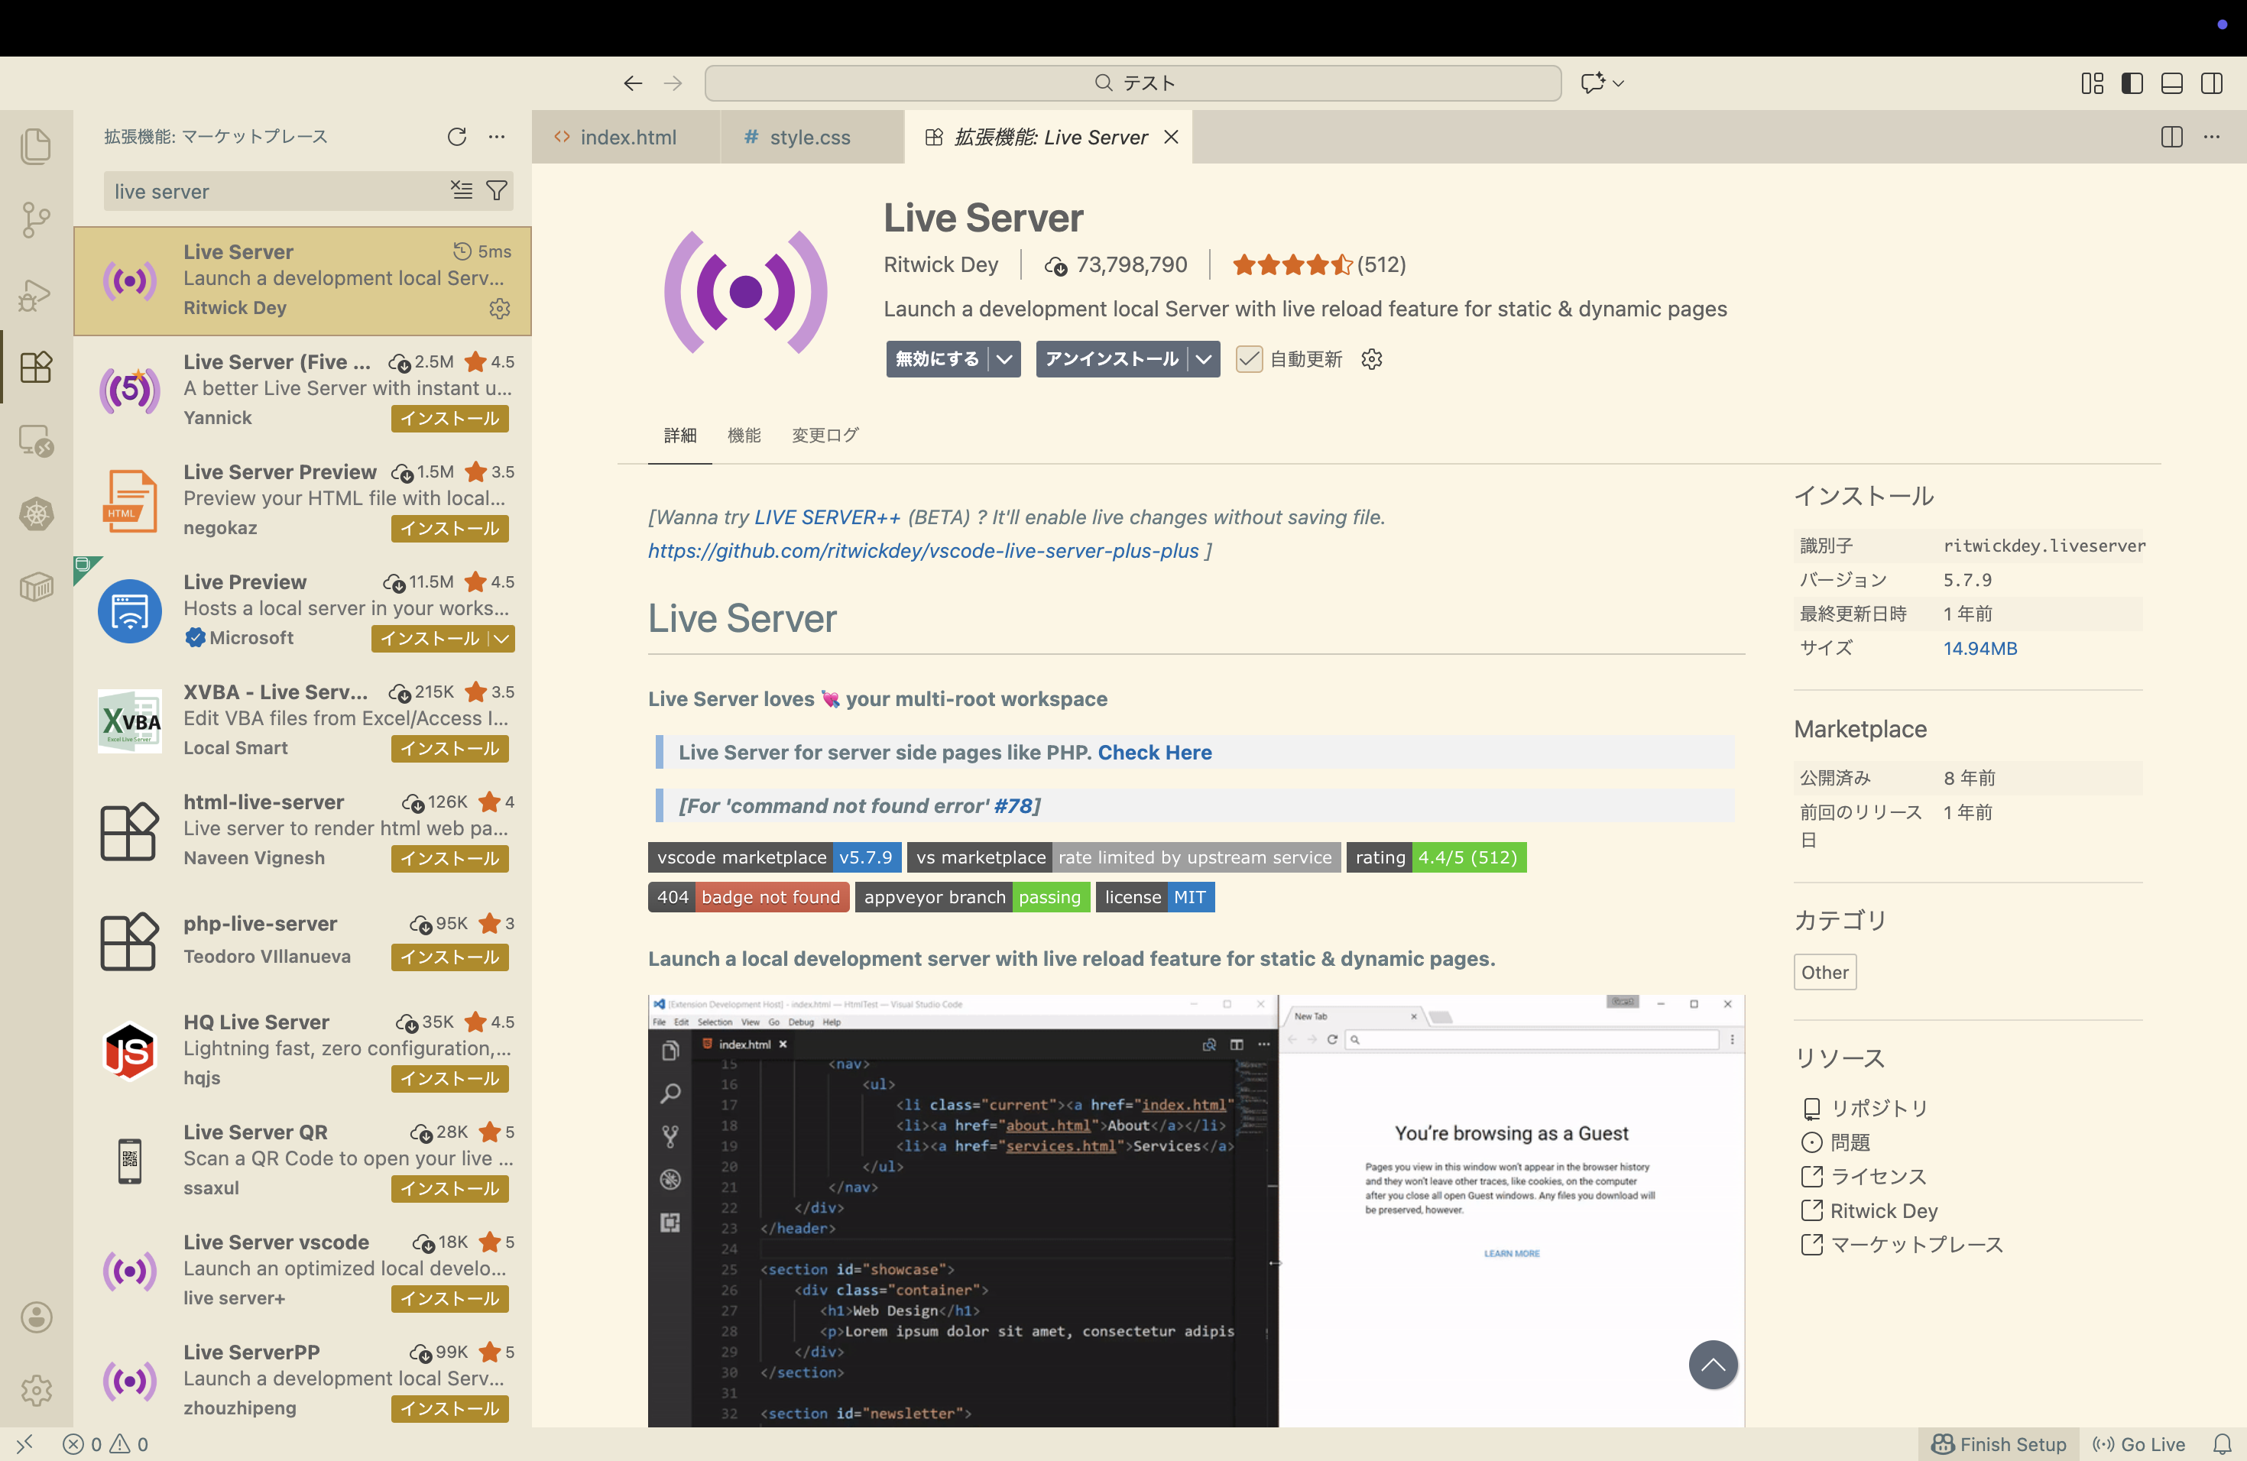Switch to the style.css tab
2247x1461 pixels.
[810, 137]
